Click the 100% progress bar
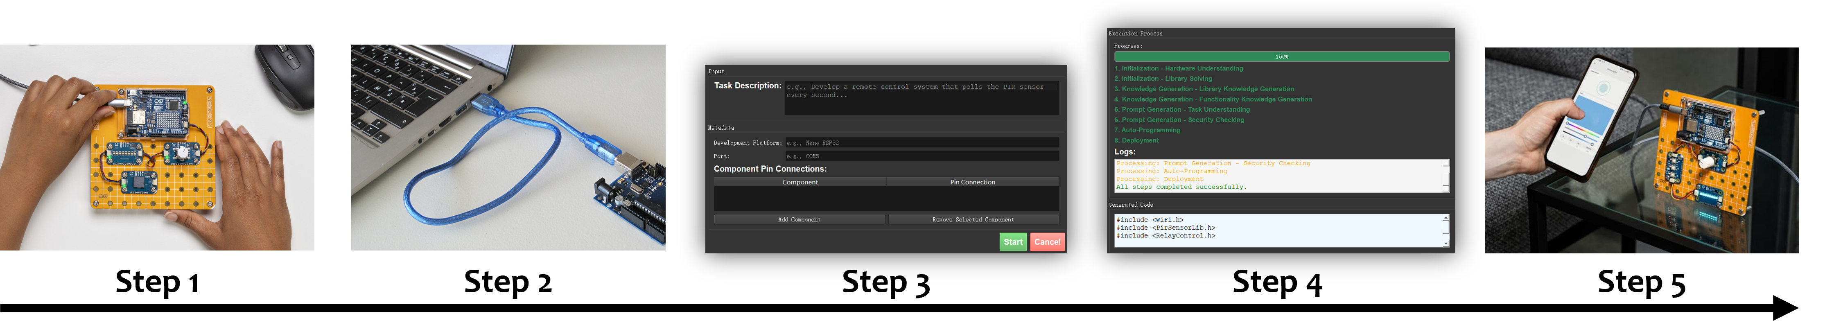Image resolution: width=1825 pixels, height=334 pixels. pos(1281,56)
